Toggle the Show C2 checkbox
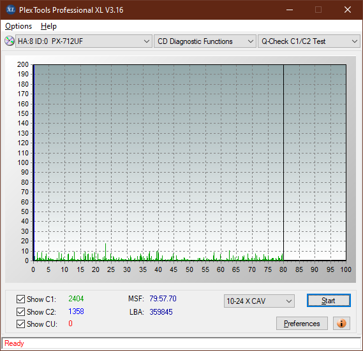The width and height of the screenshot is (363, 351). (x=20, y=312)
